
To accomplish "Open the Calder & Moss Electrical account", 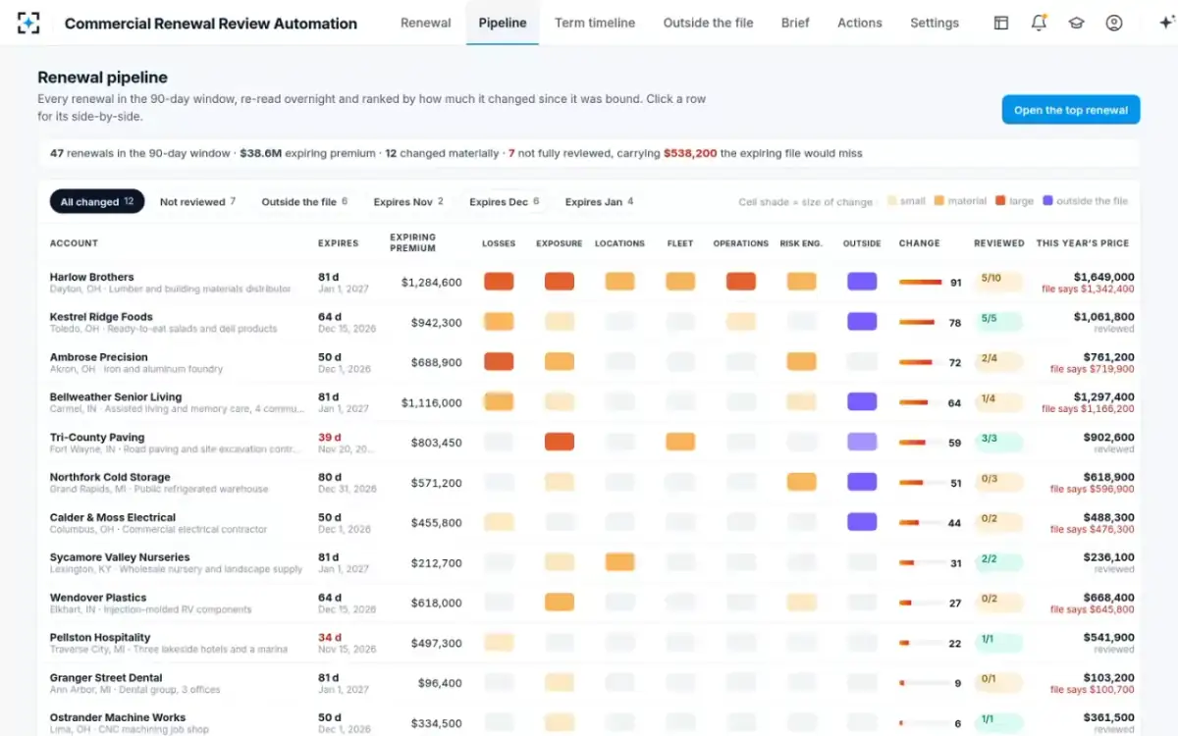I will click(x=113, y=517).
